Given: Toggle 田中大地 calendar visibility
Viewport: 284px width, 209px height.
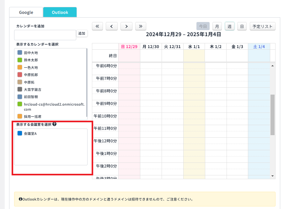Looking at the screenshot, I should click(20, 53).
